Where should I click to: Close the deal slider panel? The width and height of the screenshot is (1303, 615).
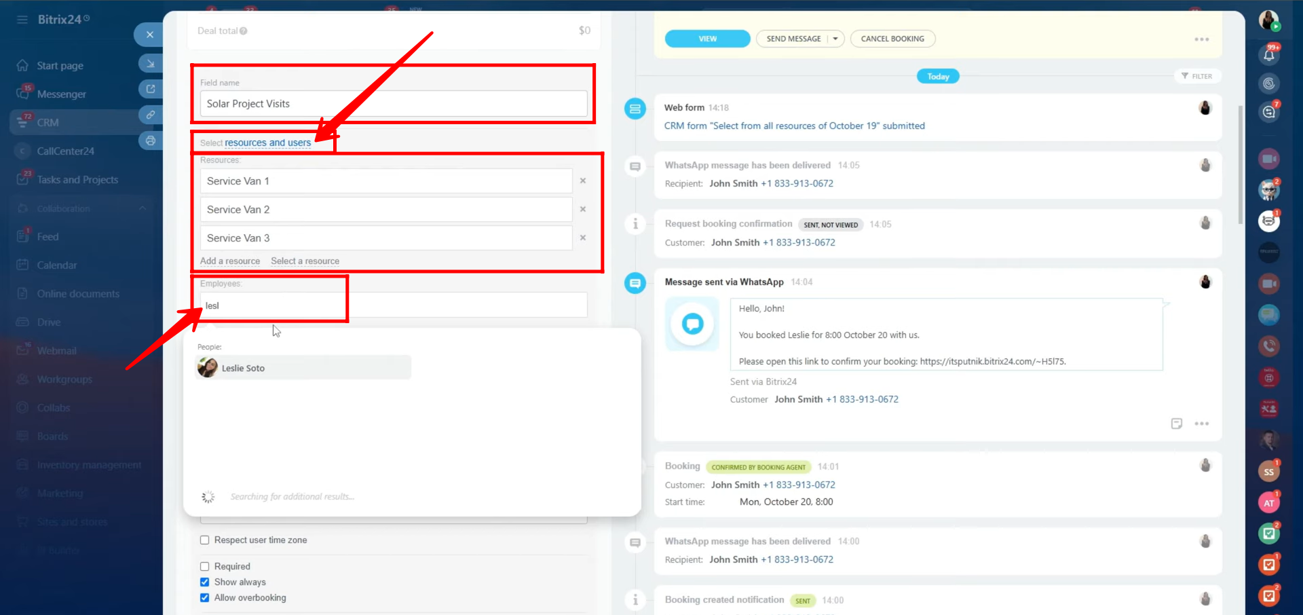149,35
